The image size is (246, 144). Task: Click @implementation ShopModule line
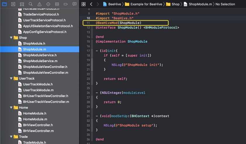(122, 41)
